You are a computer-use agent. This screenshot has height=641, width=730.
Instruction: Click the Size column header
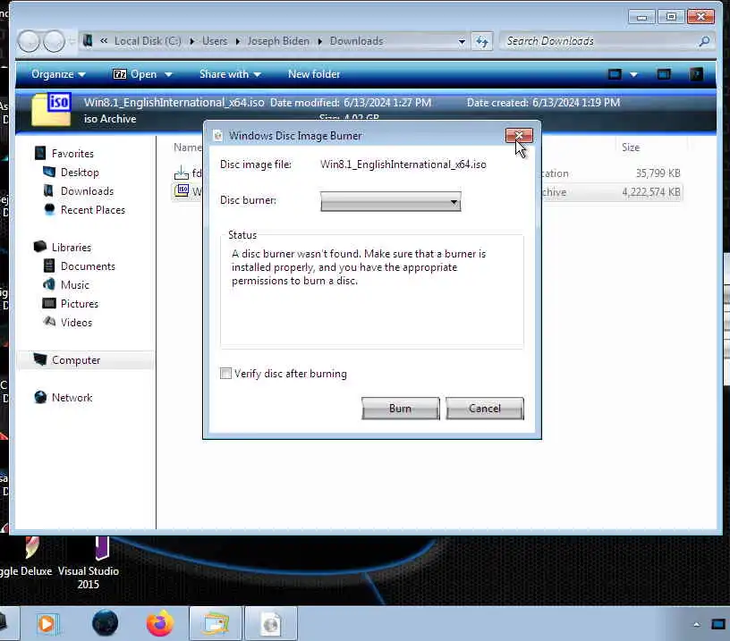[631, 148]
